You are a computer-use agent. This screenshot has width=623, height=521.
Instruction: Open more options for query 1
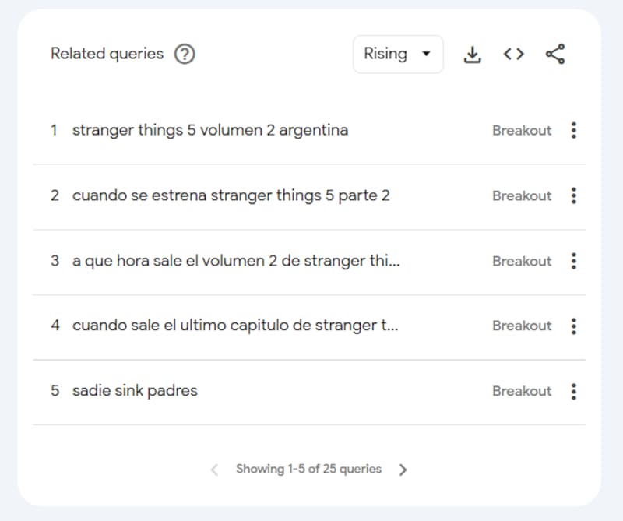click(574, 131)
